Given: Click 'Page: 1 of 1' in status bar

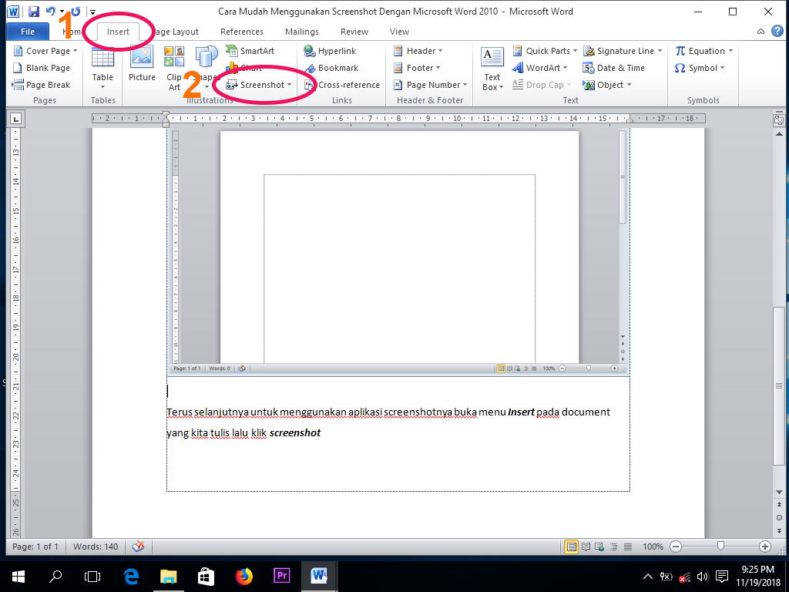Looking at the screenshot, I should (x=35, y=547).
